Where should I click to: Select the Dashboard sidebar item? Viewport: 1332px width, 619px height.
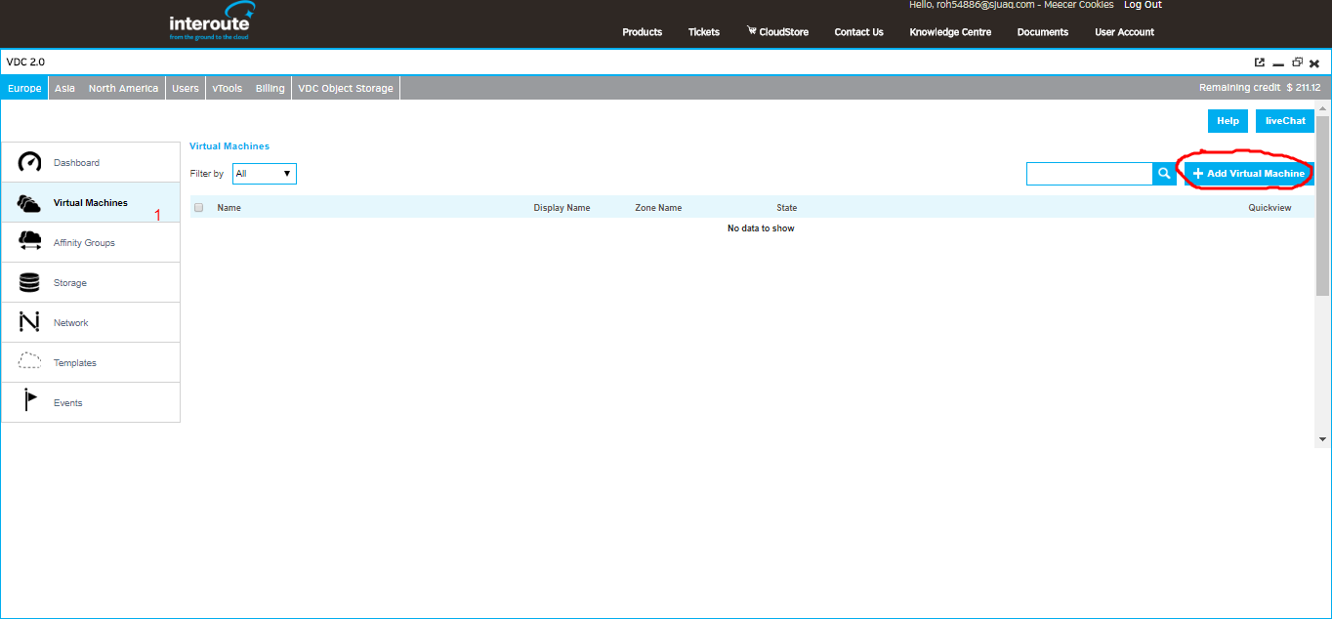pyautogui.click(x=91, y=163)
